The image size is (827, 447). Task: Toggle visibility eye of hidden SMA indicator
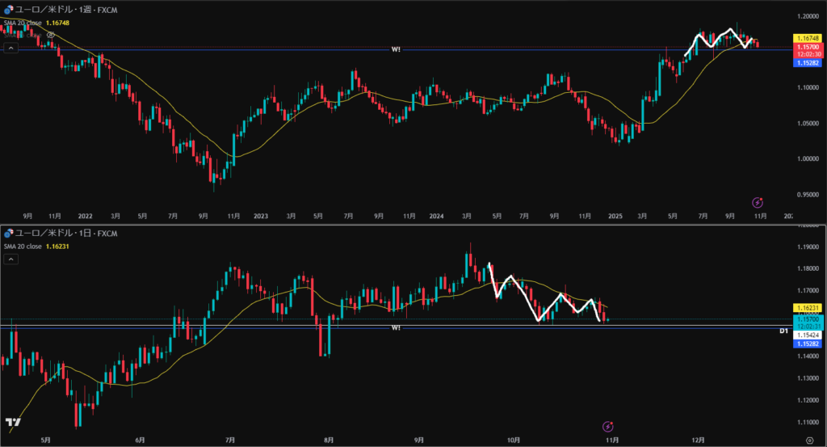(x=51, y=36)
